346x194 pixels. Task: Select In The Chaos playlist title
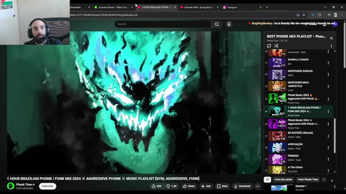click(x=295, y=167)
